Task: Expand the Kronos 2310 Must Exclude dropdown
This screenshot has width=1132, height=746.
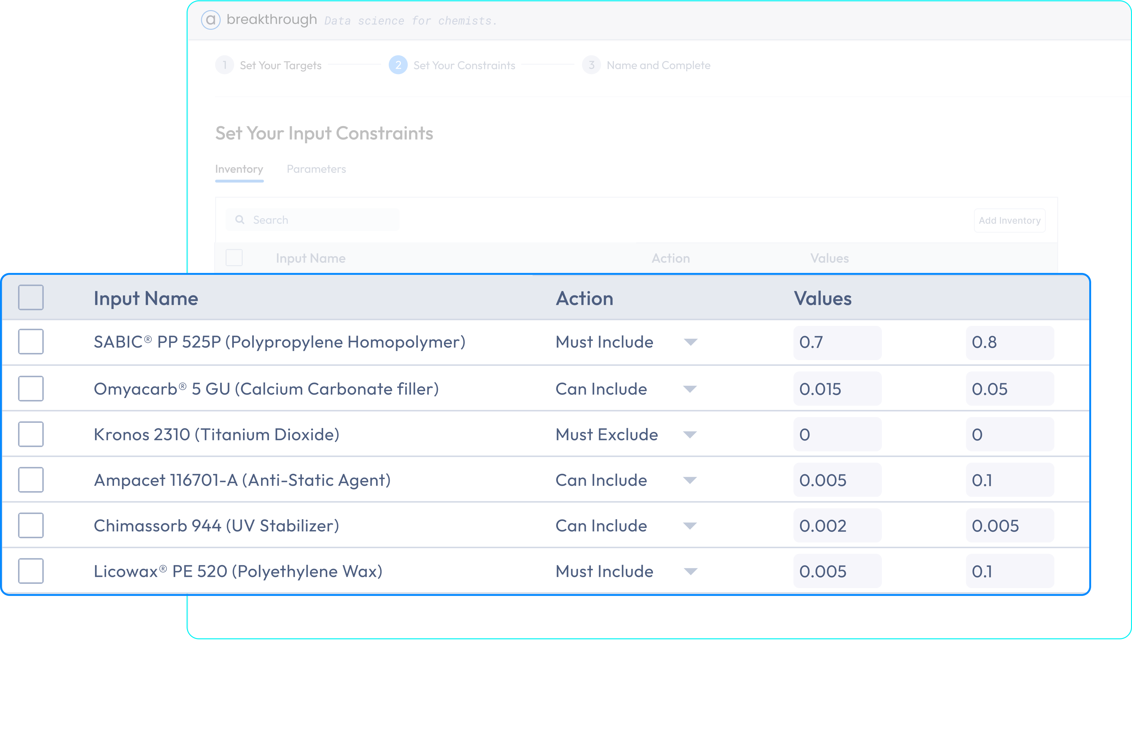Action: [x=690, y=434]
